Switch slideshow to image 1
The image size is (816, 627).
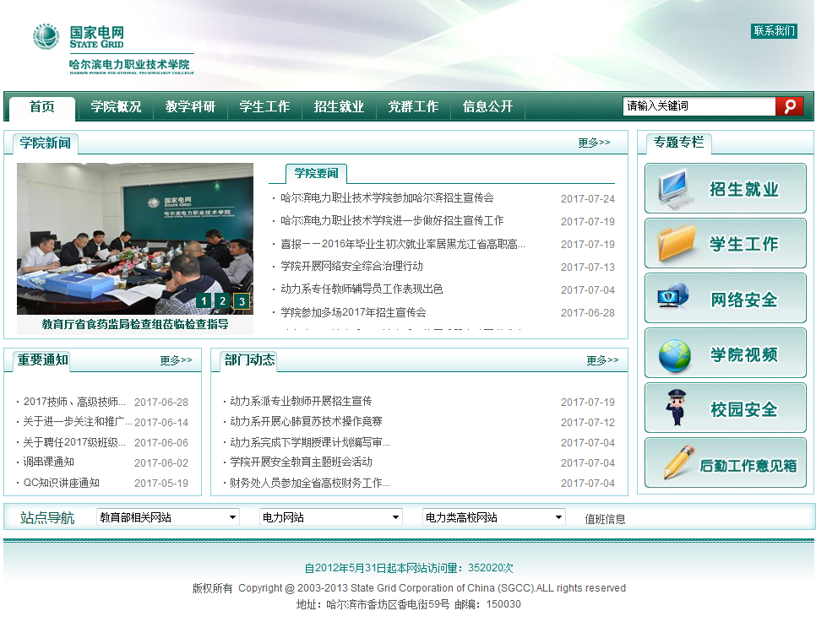click(204, 301)
